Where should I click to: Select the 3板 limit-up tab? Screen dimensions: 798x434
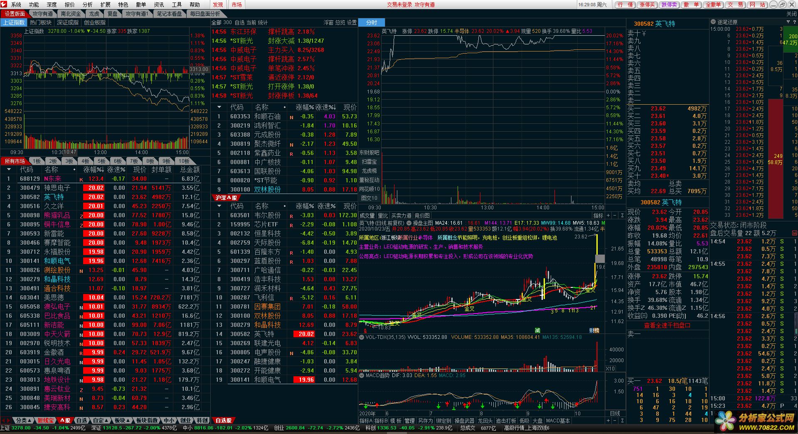tap(69, 161)
